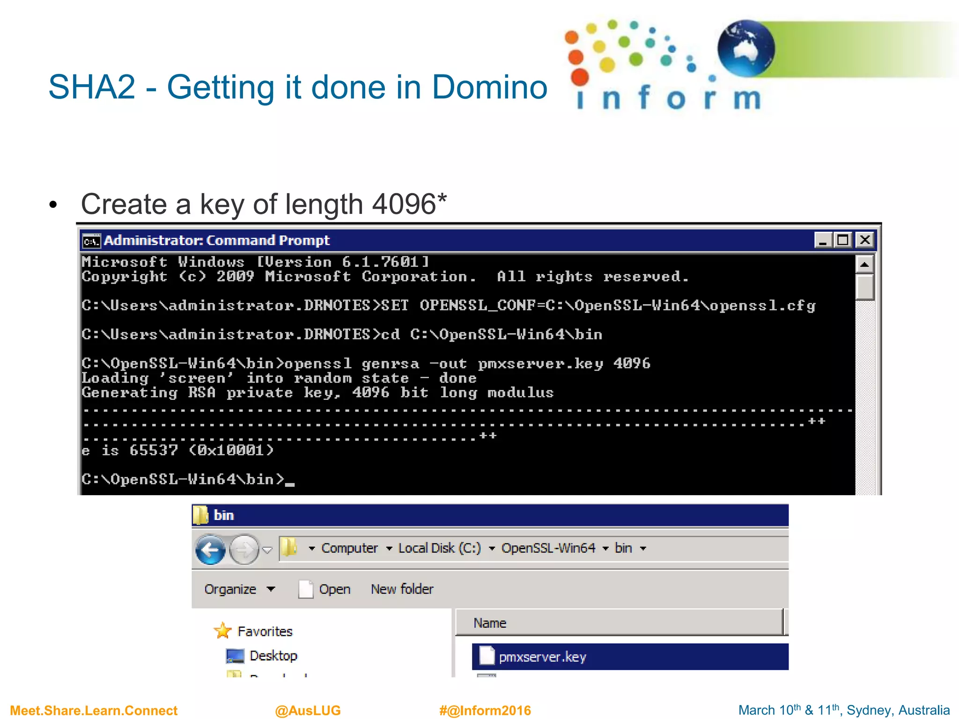Click the pmxserver.key file icon
This screenshot has width=959, height=719.
point(487,656)
